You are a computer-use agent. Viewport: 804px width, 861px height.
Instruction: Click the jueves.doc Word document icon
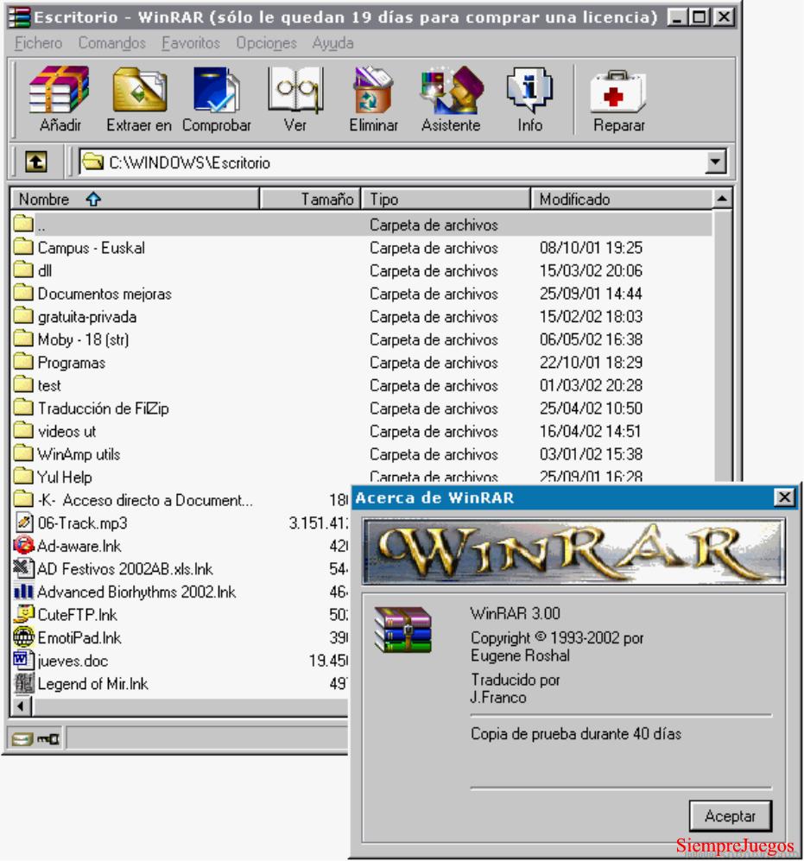23,660
